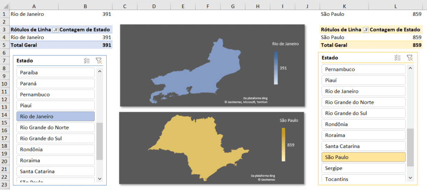The image size is (427, 190).
Task: Select Rio Grande do Norte in left slicer
Action: 55,127
